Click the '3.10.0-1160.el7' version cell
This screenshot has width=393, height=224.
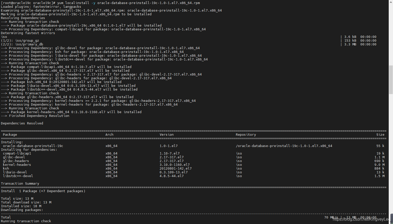click(x=174, y=165)
